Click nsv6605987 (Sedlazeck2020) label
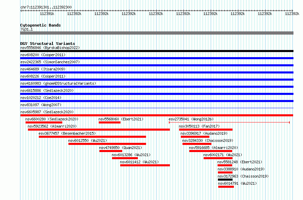This screenshot has width=303, height=200. point(47,112)
